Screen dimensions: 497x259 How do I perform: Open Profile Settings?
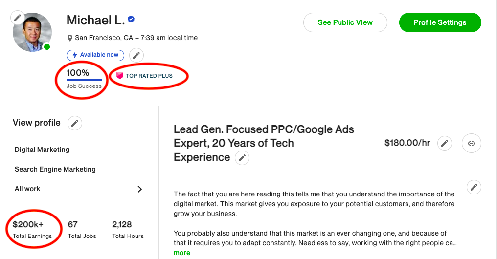pyautogui.click(x=440, y=22)
